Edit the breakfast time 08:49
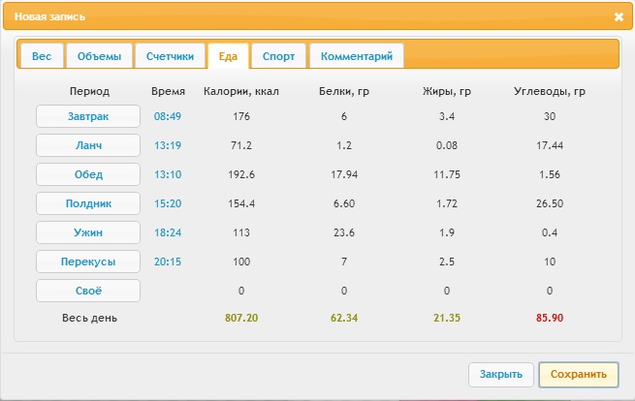This screenshot has width=635, height=401. point(168,116)
